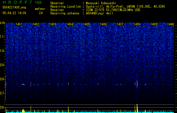Click the 1434 time marker
This screenshot has width=177, height=113.
coord(70,24)
